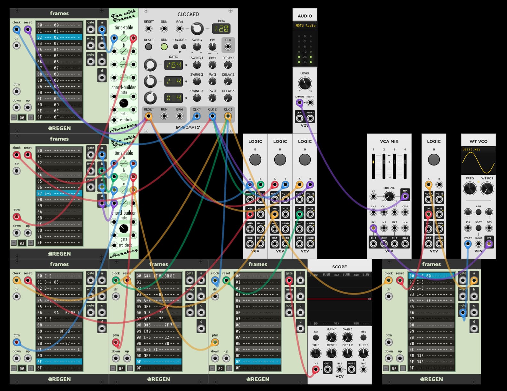Click the Clocked CLK 1 output jack
Image resolution: width=507 pixels, height=391 pixels.
197,116
